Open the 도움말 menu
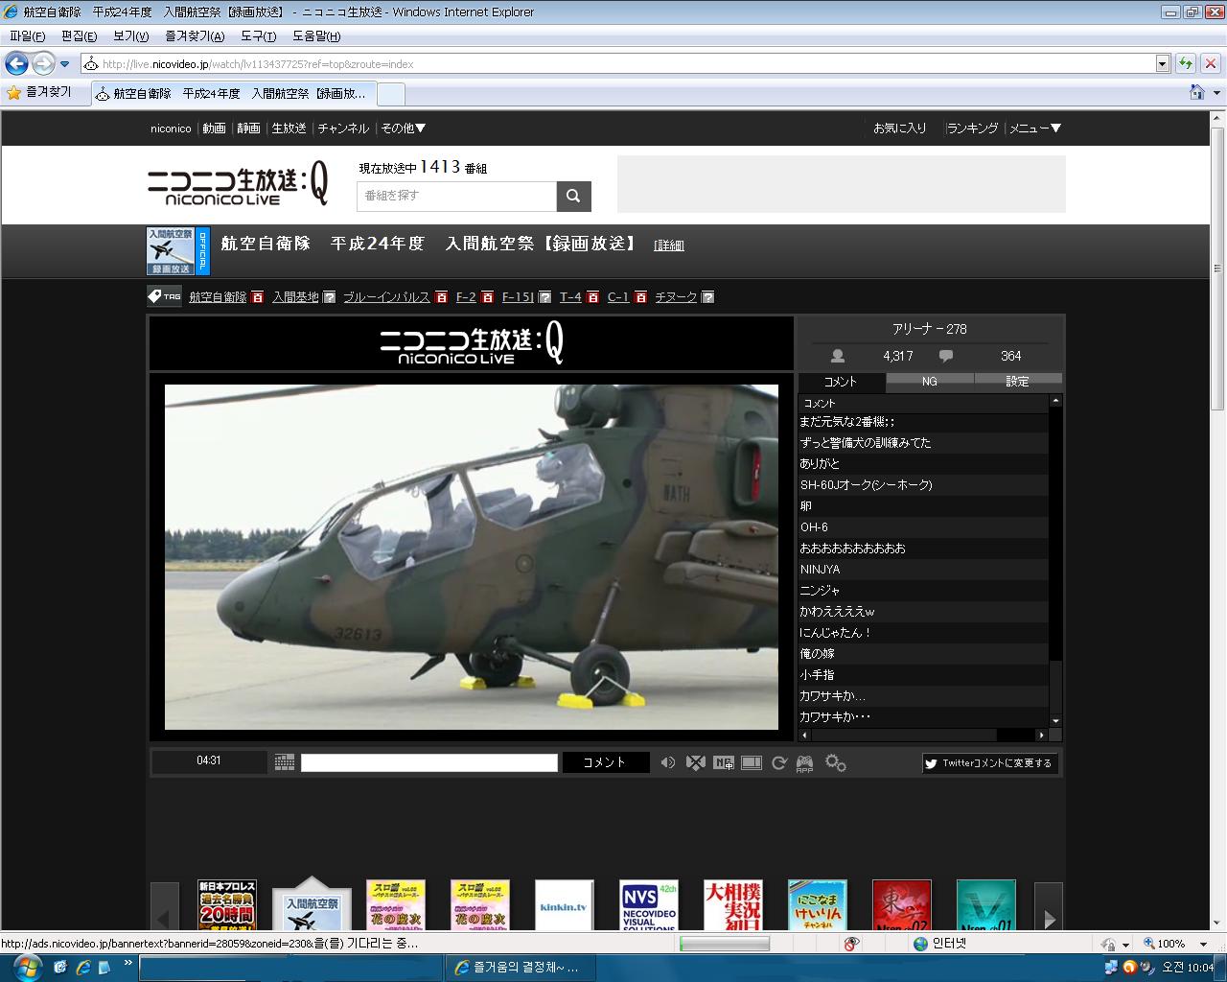The image size is (1227, 982). pyautogui.click(x=316, y=36)
